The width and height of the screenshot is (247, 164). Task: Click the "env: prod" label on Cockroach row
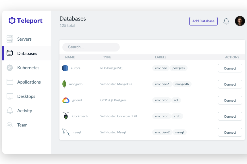click(x=162, y=116)
